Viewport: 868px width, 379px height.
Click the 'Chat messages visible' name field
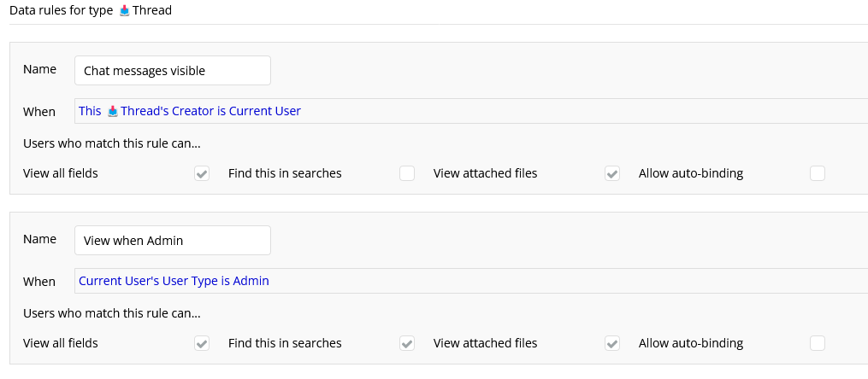[172, 71]
